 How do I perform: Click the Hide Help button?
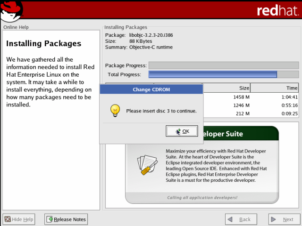[x=19, y=219]
